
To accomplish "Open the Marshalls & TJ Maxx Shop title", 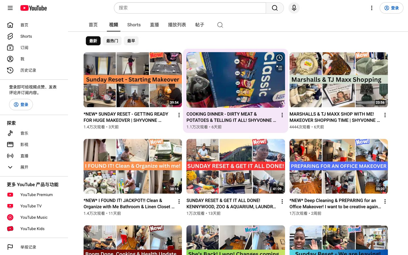I will coord(335,117).
